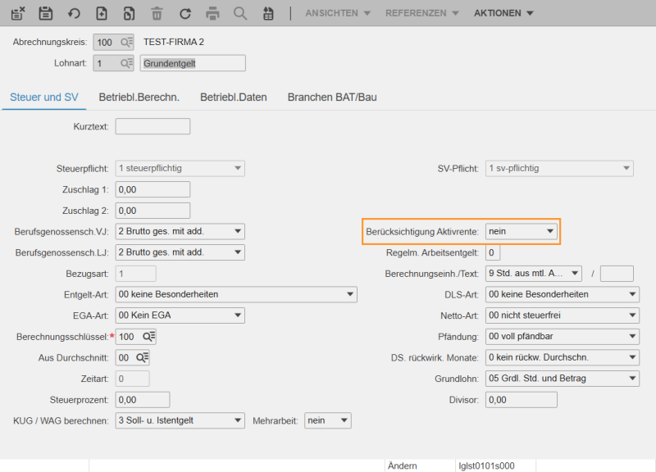Click the printer toolbar icon
Screen dimensions: 656x472
[x=212, y=13]
